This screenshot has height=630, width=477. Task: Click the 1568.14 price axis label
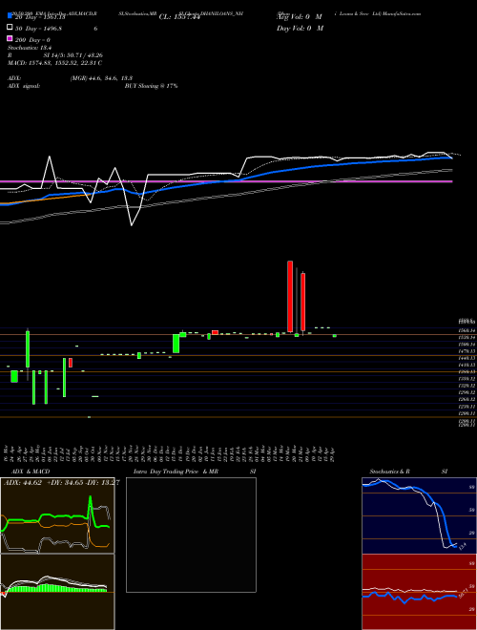point(468,330)
